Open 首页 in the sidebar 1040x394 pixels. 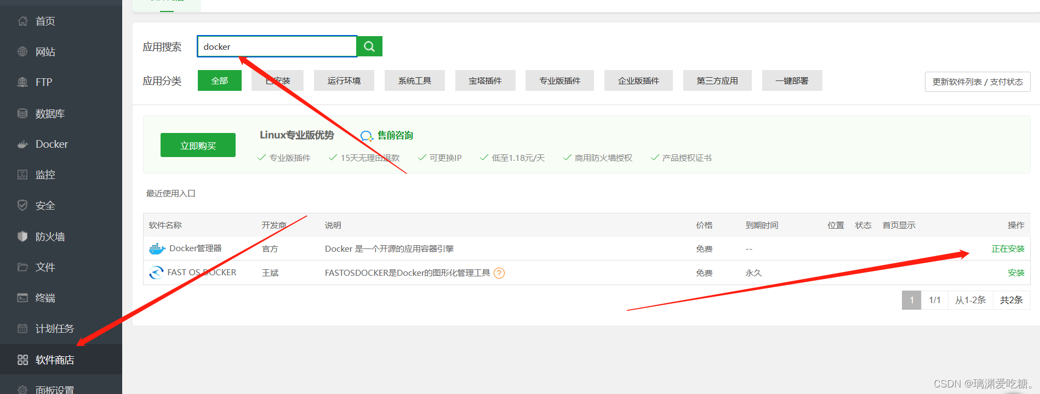[45, 21]
